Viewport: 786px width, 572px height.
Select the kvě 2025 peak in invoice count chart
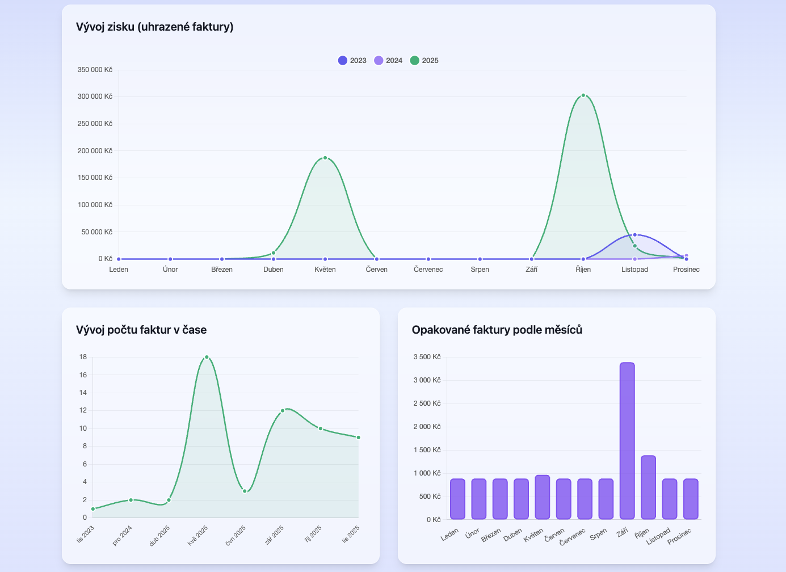pos(207,357)
